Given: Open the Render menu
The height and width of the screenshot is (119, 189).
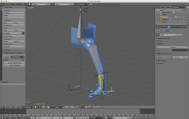Looking at the screenshot, I should click(12, 4).
